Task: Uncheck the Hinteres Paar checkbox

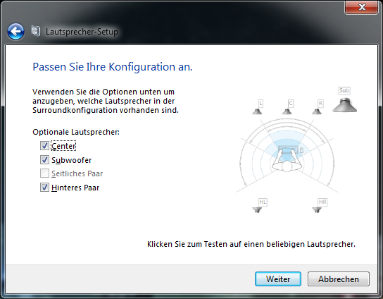Action: (x=44, y=188)
